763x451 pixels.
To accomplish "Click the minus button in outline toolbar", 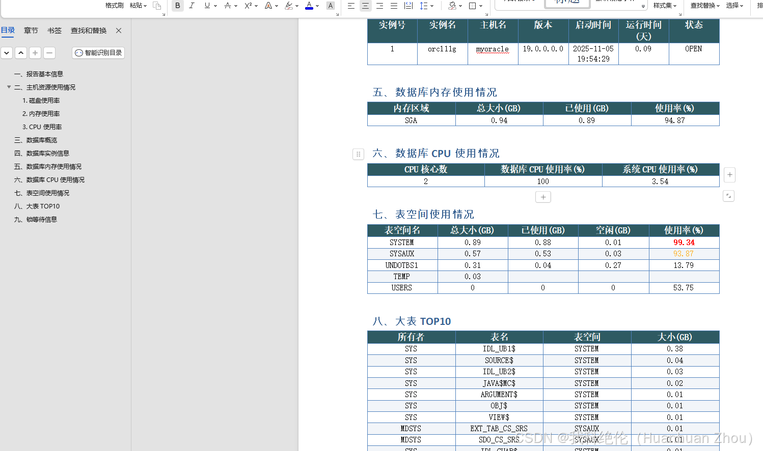I will click(x=49, y=53).
